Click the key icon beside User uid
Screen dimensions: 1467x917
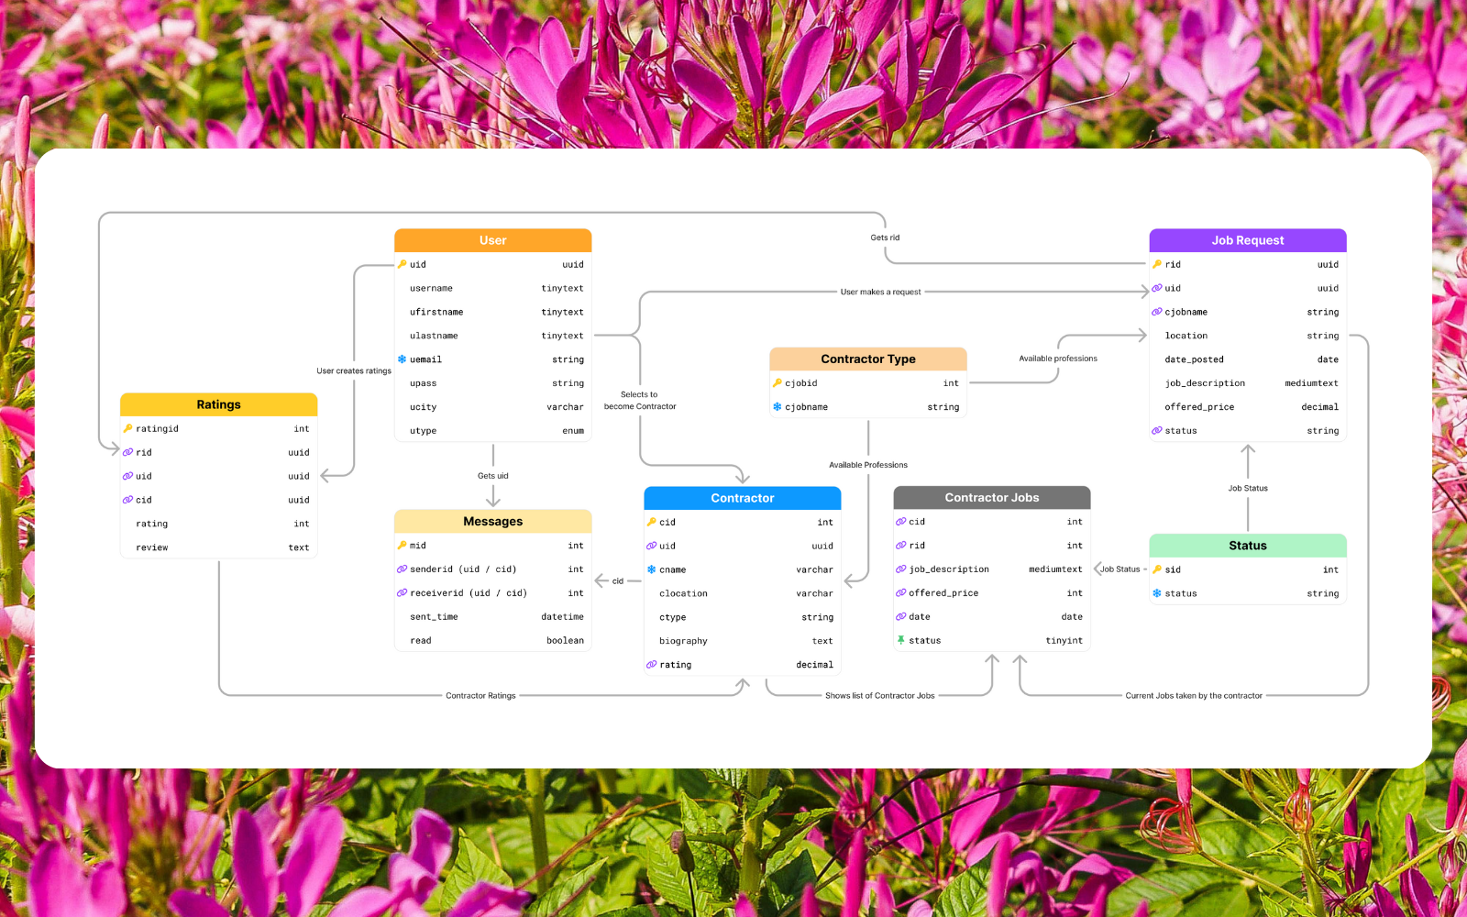(x=402, y=264)
